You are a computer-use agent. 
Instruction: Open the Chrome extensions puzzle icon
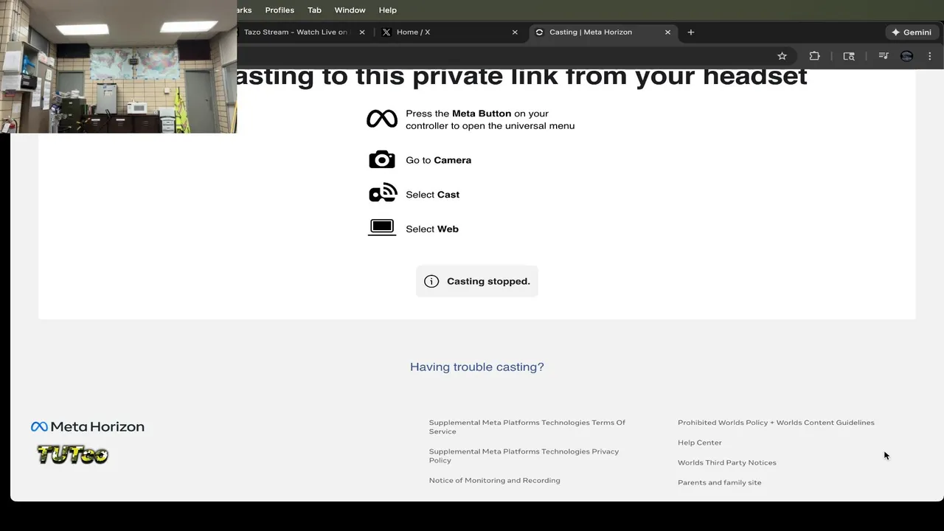814,56
